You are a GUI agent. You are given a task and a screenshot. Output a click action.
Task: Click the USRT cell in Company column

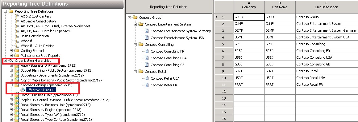click(x=249, y=78)
